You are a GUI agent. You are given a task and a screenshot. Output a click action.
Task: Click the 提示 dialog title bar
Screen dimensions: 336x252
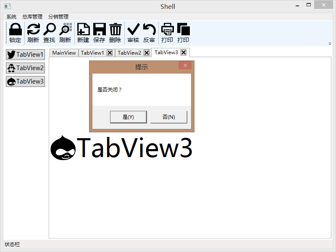coord(142,67)
